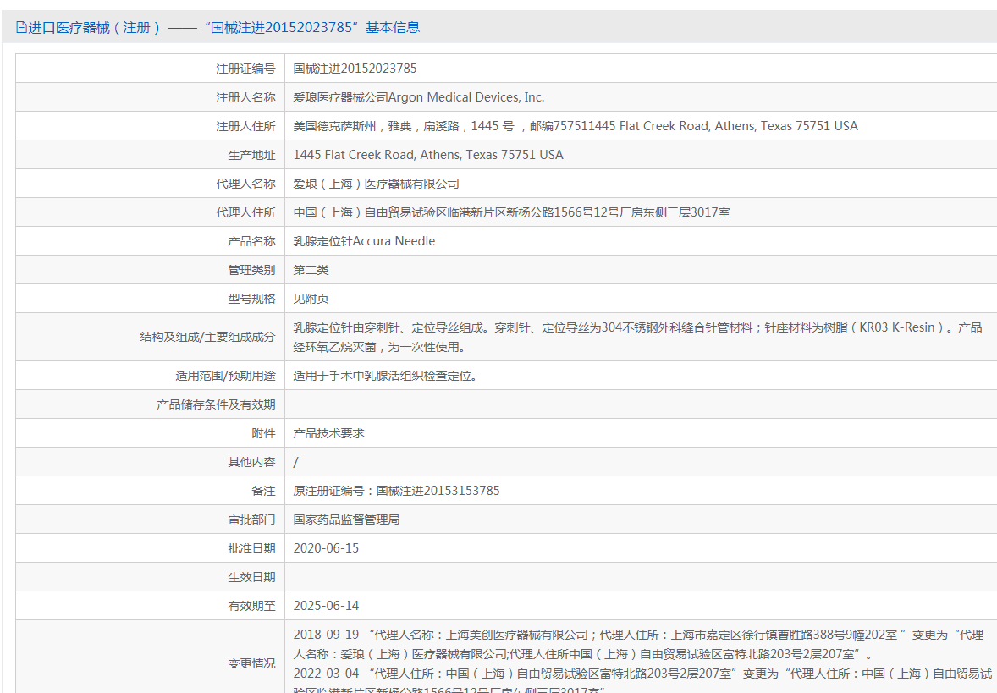The height and width of the screenshot is (693, 997).
Task: Click the 审批部门 label
Action: click(252, 520)
